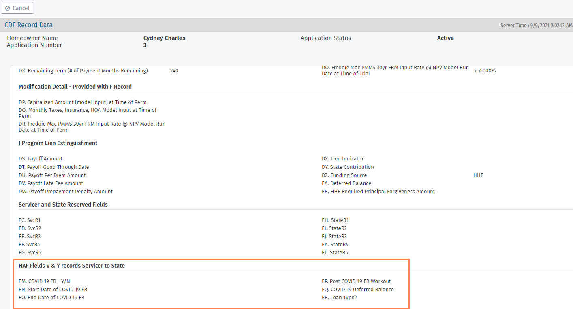This screenshot has height=309, width=573.
Task: Click the Cancel button
Action: [17, 8]
